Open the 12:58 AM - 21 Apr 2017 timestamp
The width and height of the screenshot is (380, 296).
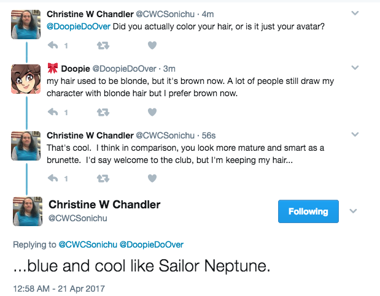[x=59, y=289]
